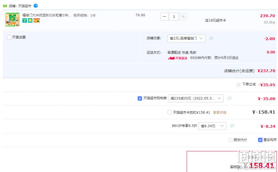
Task: Expand the 满235减35元 coupon dropdown
Action: coord(195,98)
